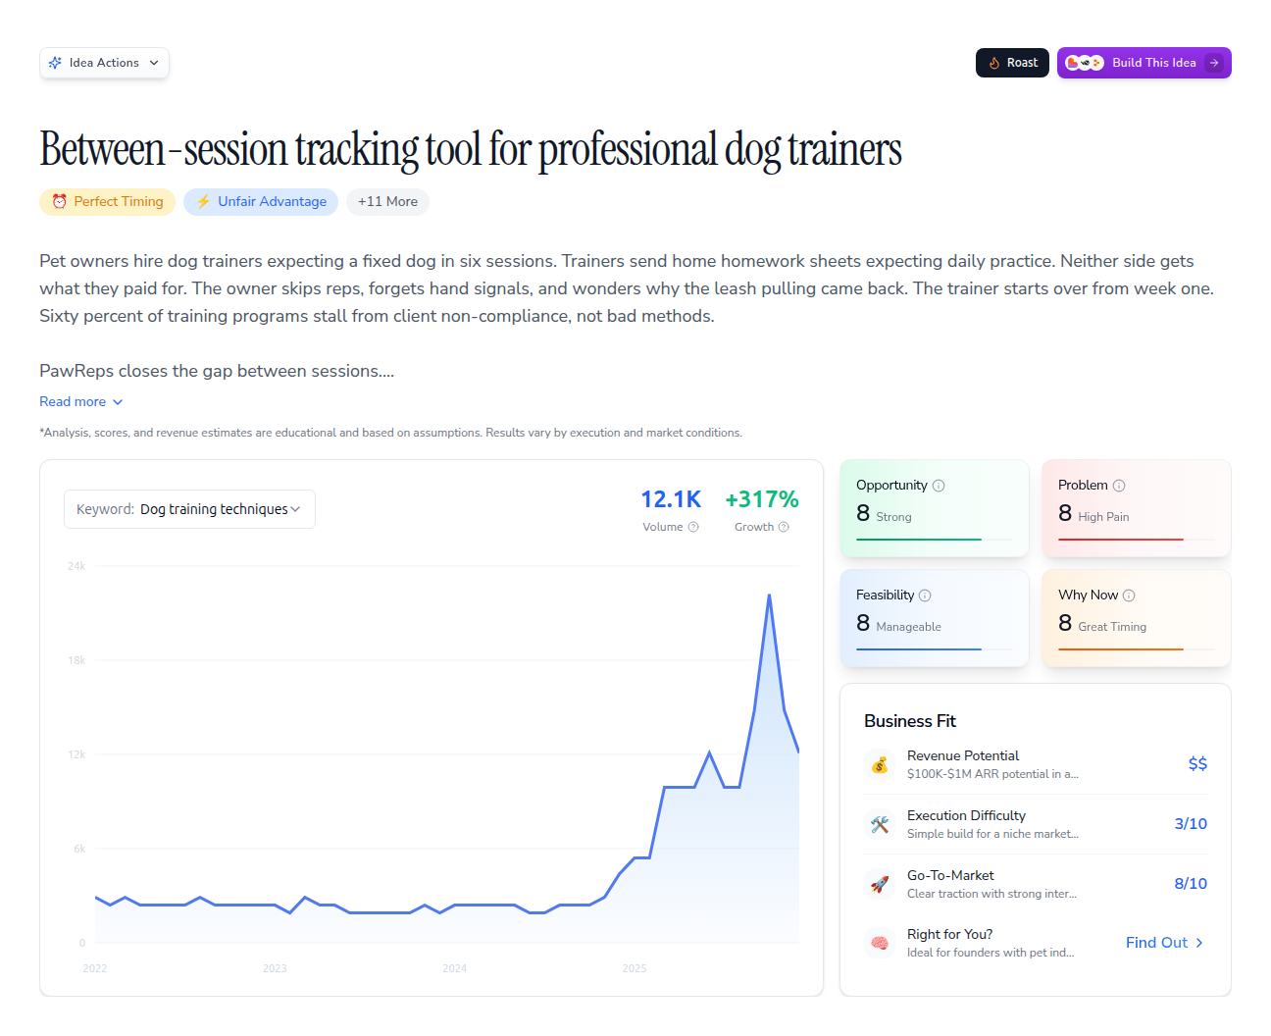The image size is (1271, 1036).
Task: Click the Revenue Potential money bag icon
Action: point(880,764)
